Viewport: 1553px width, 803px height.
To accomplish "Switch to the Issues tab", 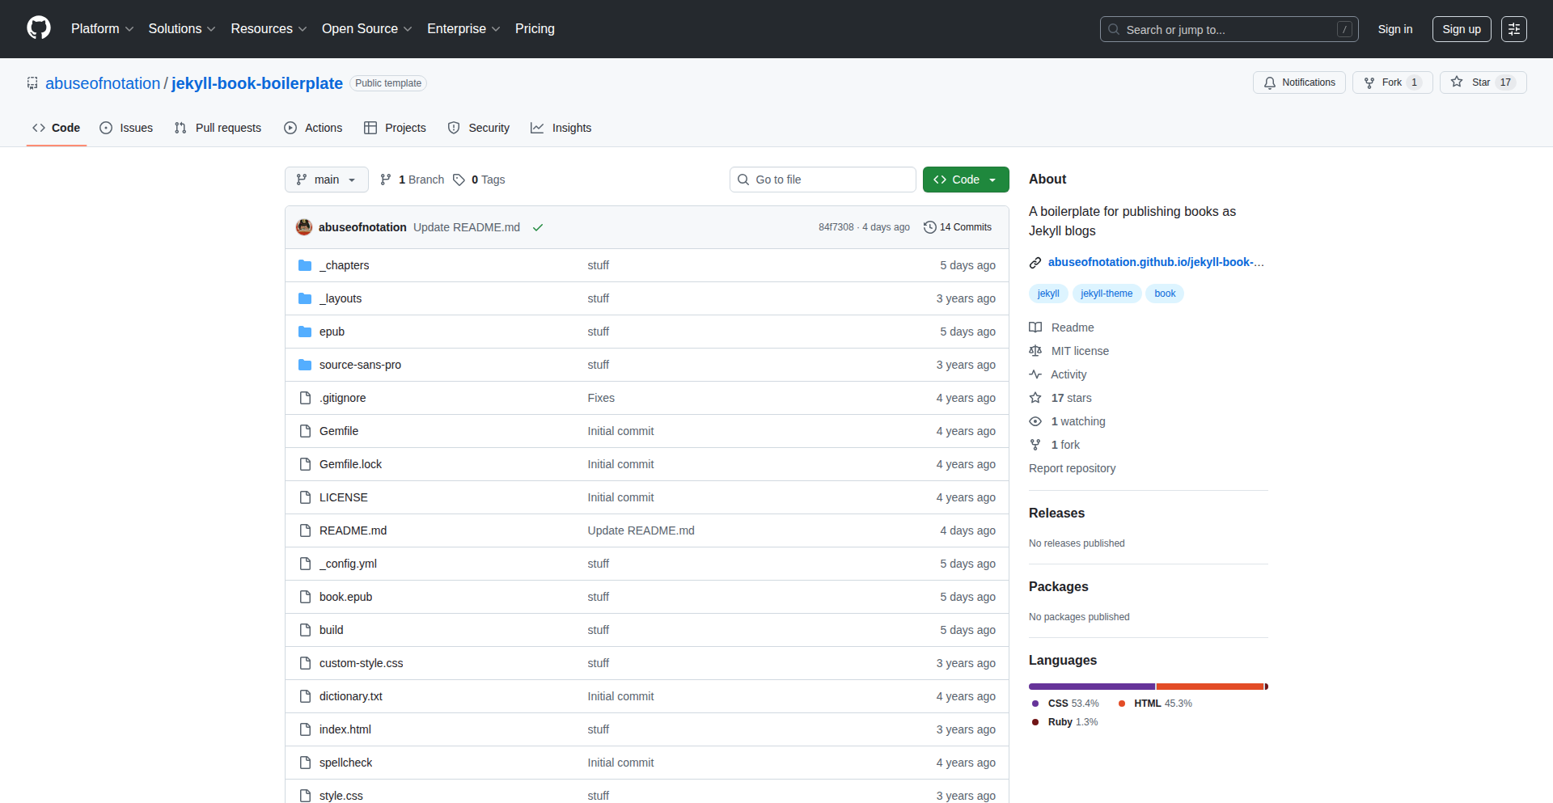I will coord(126,128).
